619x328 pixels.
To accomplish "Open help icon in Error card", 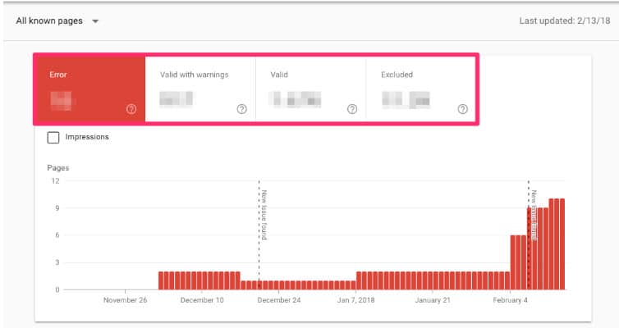I will point(131,109).
